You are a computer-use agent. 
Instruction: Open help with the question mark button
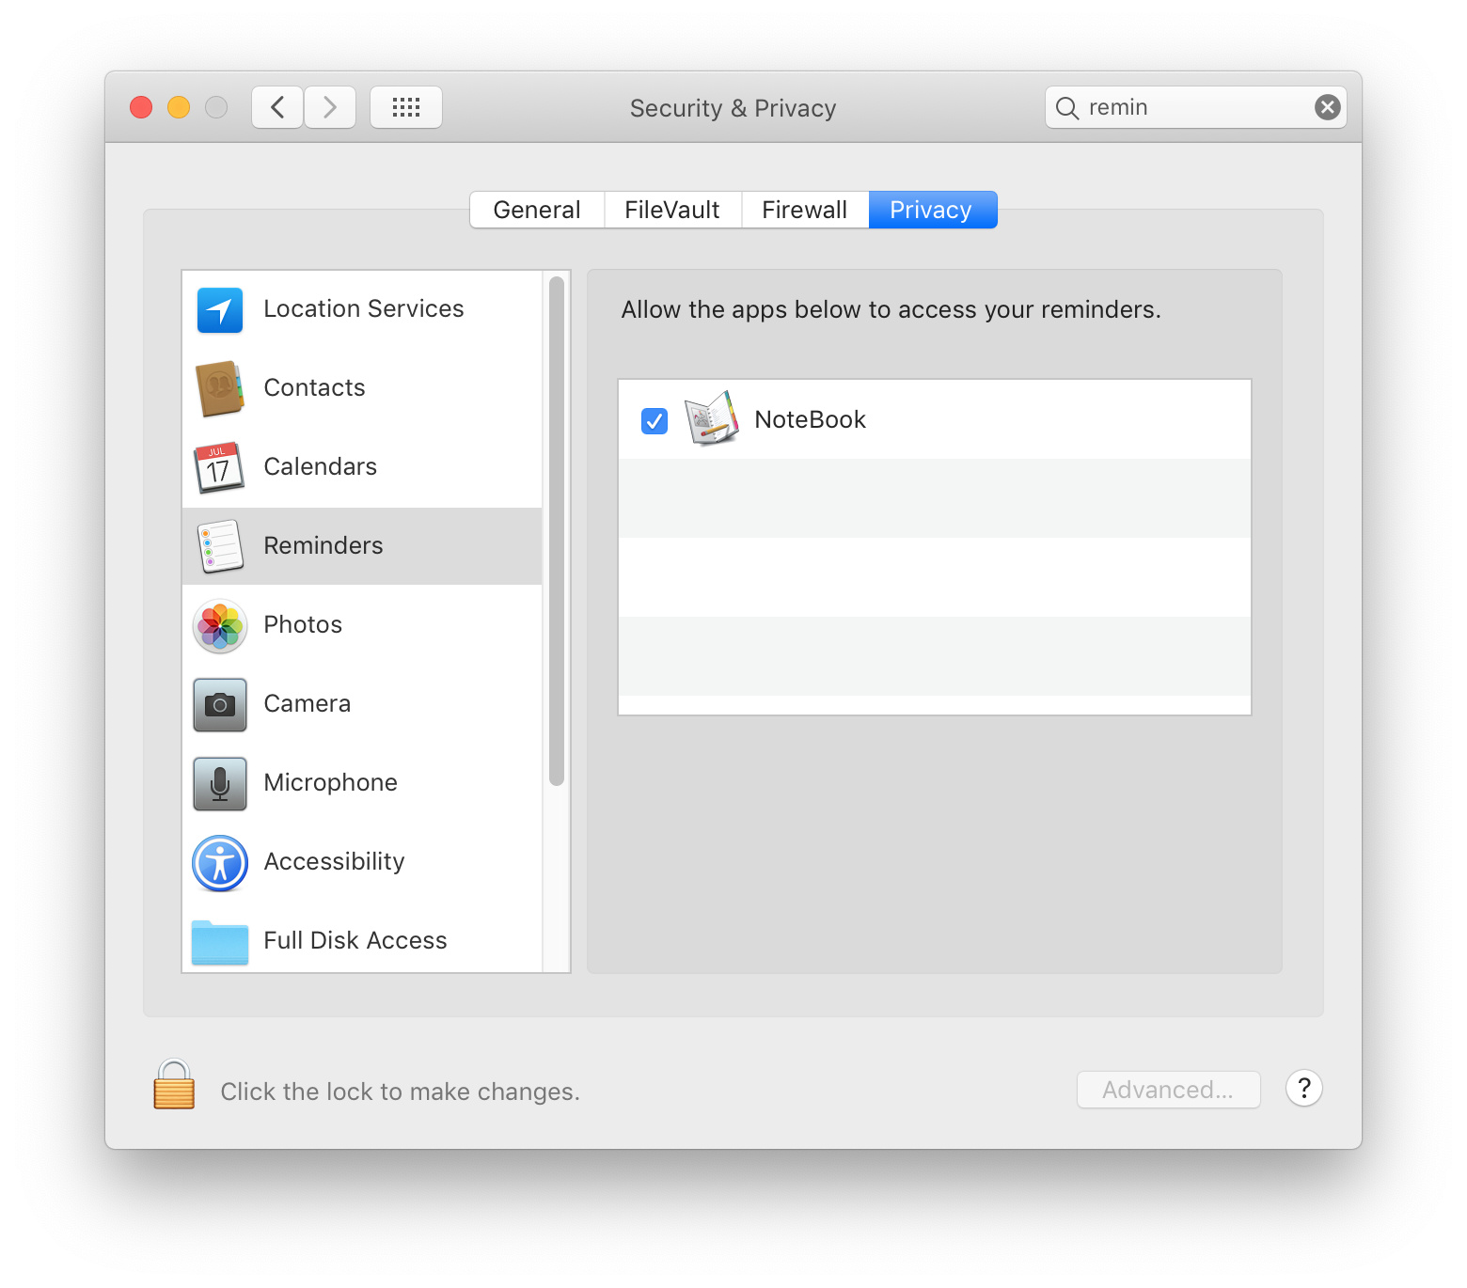tap(1304, 1089)
